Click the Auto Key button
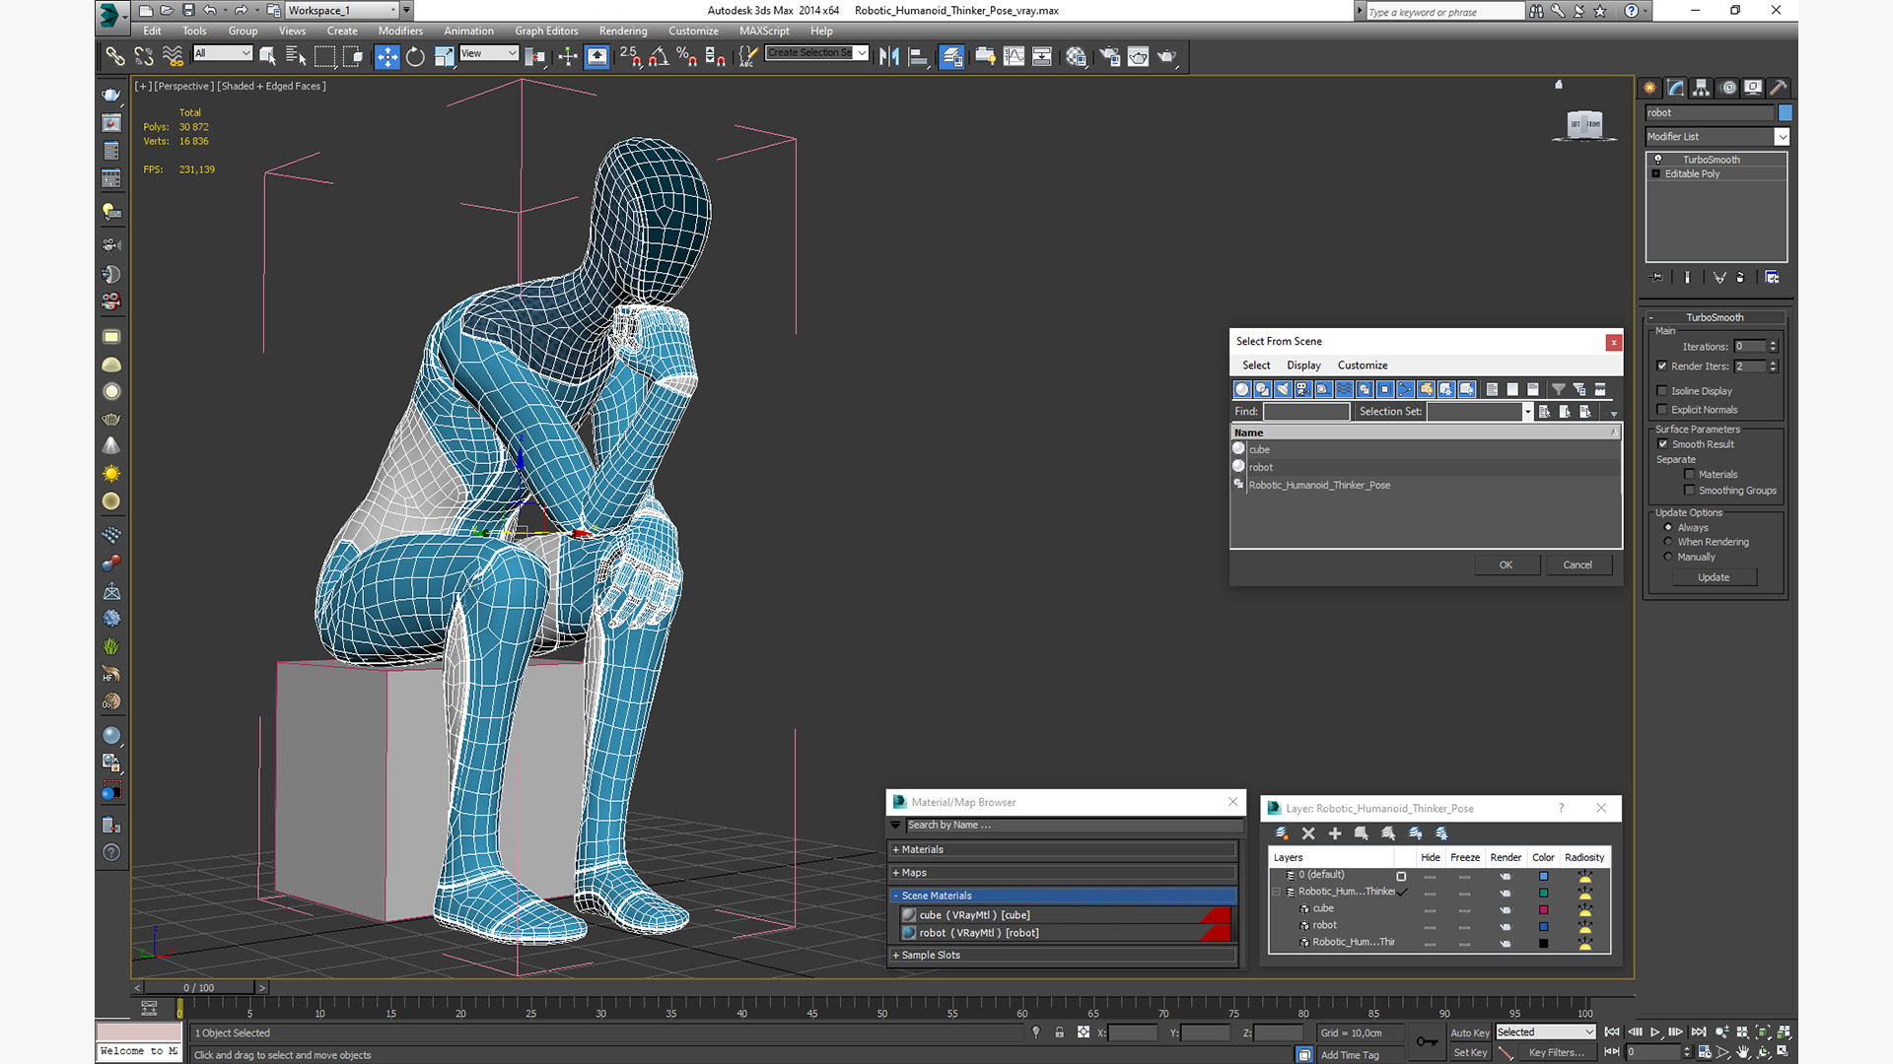 (1470, 1033)
